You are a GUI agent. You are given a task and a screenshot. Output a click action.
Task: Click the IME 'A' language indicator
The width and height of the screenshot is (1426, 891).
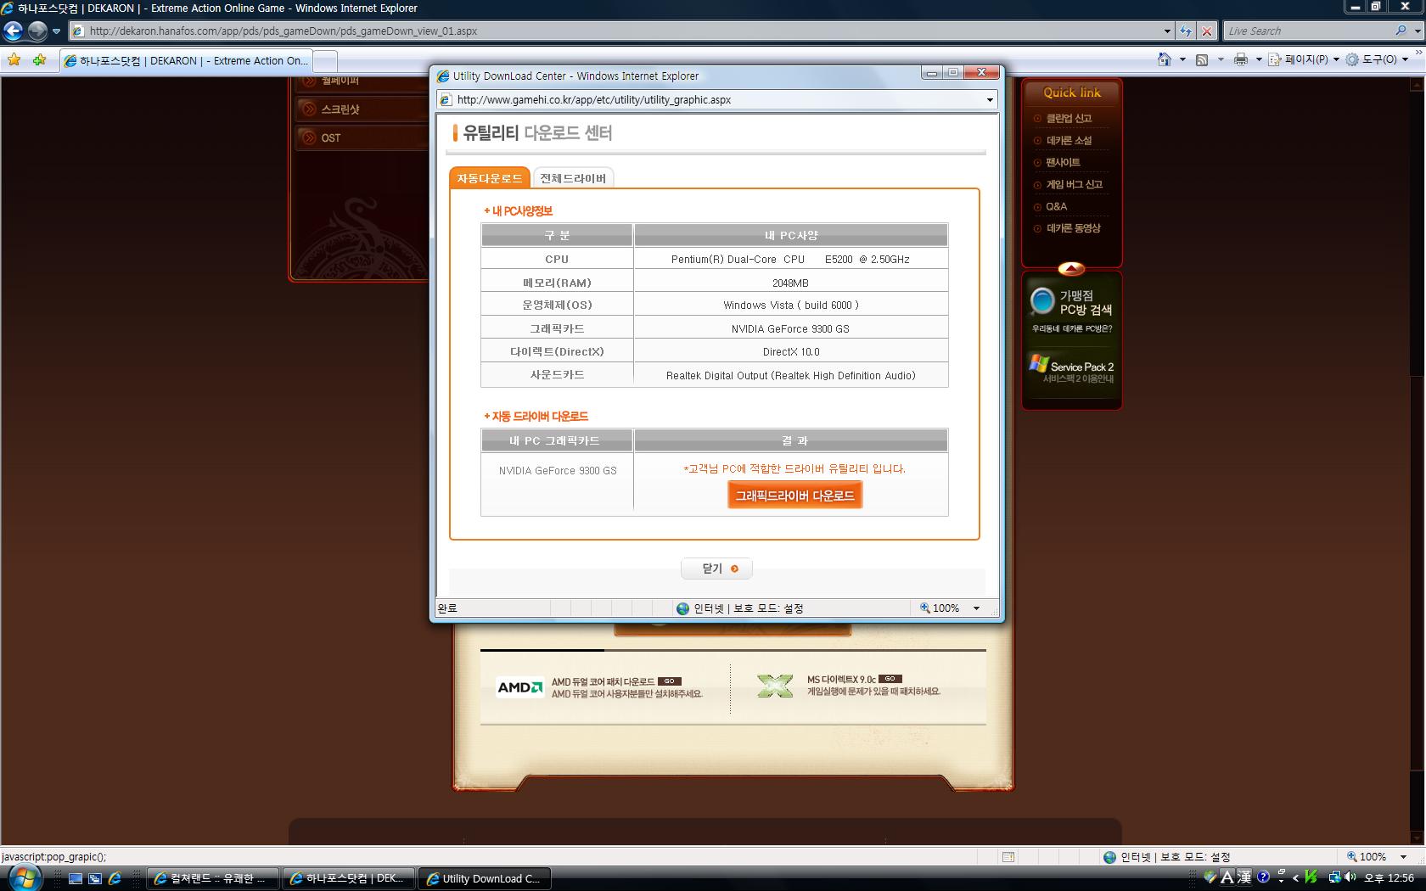(1227, 877)
